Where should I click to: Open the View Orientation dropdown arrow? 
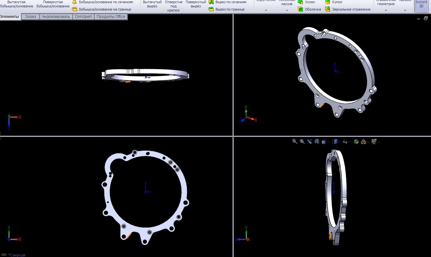(x=329, y=141)
